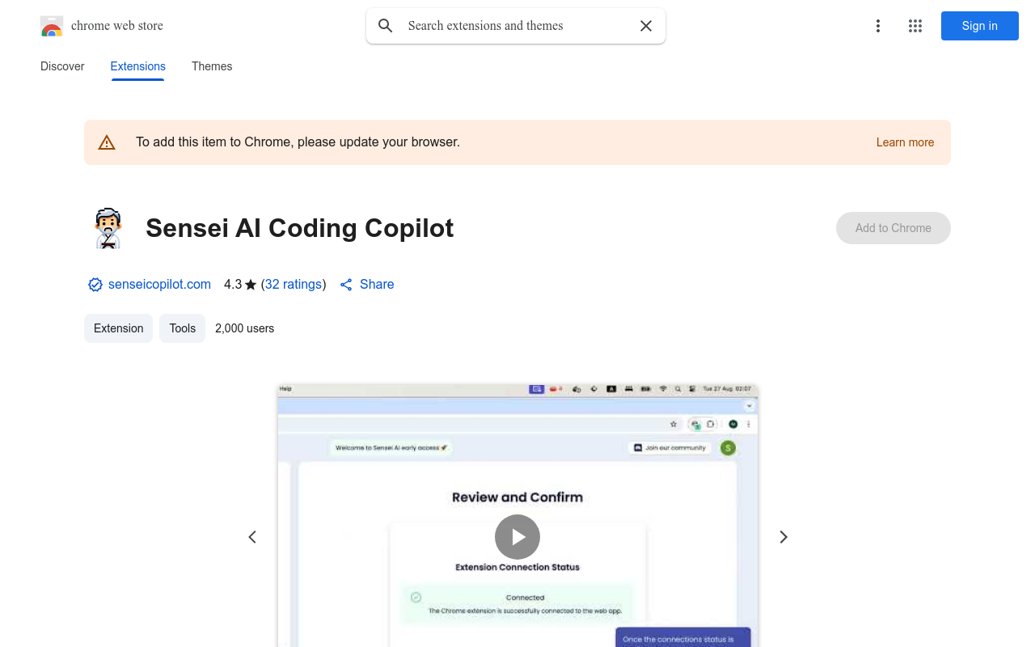1035x647 pixels.
Task: Focus the Search extensions and themes field
Action: pos(516,26)
